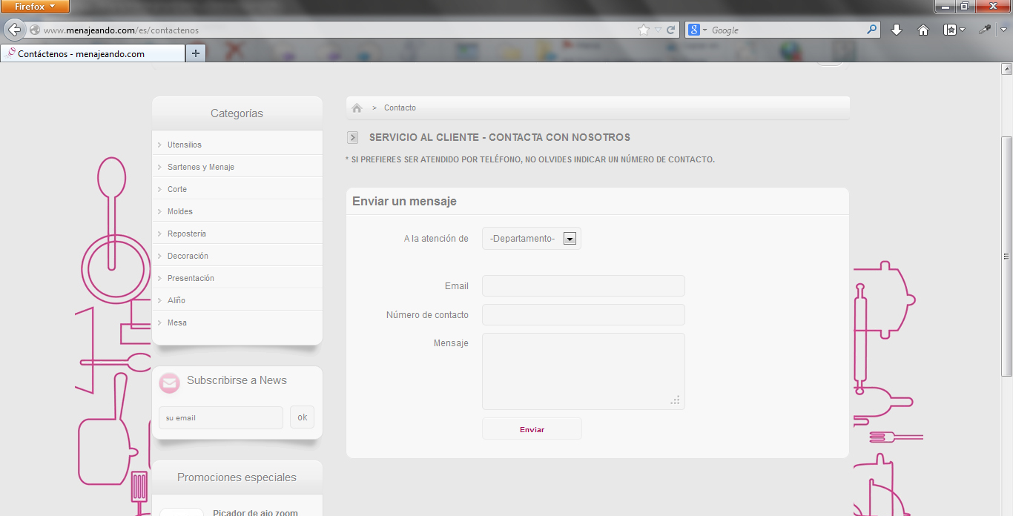1013x516 pixels.
Task: Click the Enviar un mensaje heading
Action: pos(404,202)
